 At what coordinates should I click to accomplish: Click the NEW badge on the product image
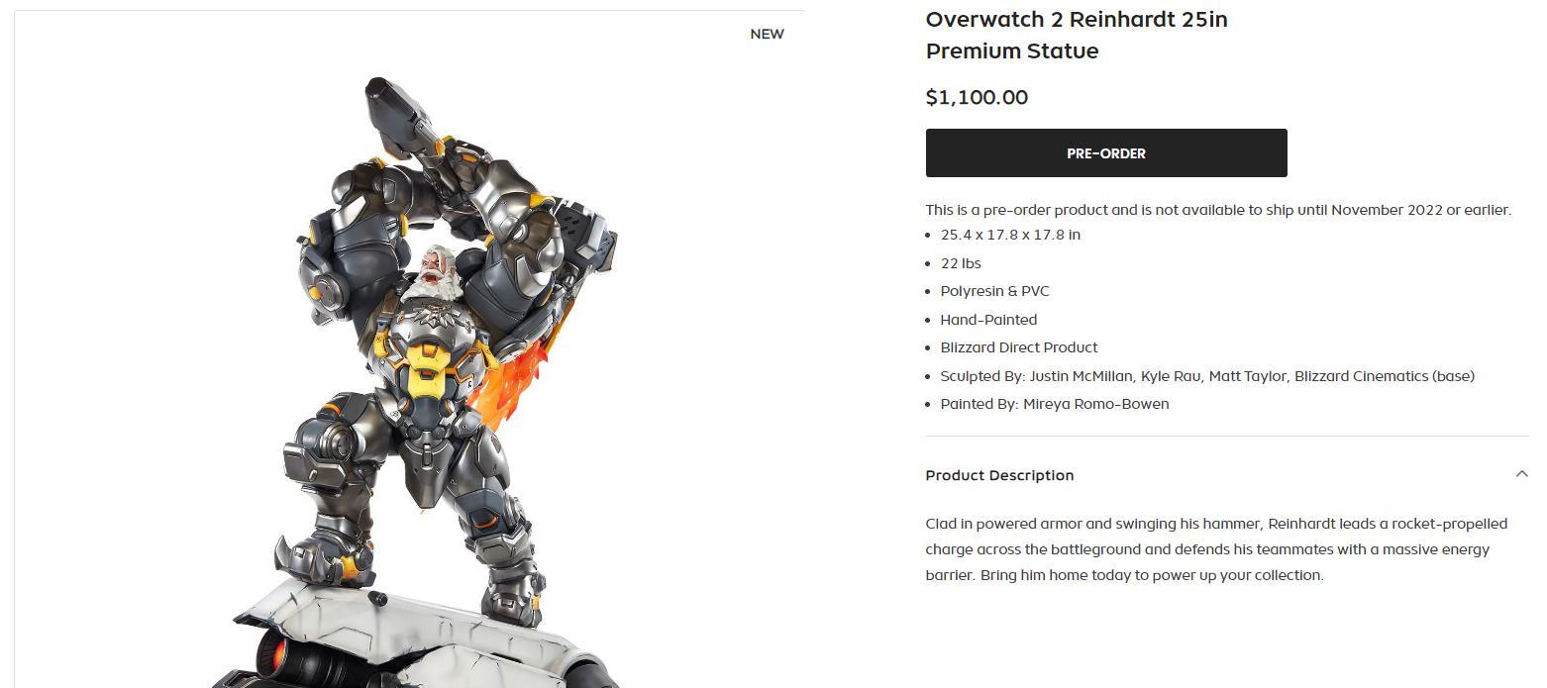pos(767,34)
